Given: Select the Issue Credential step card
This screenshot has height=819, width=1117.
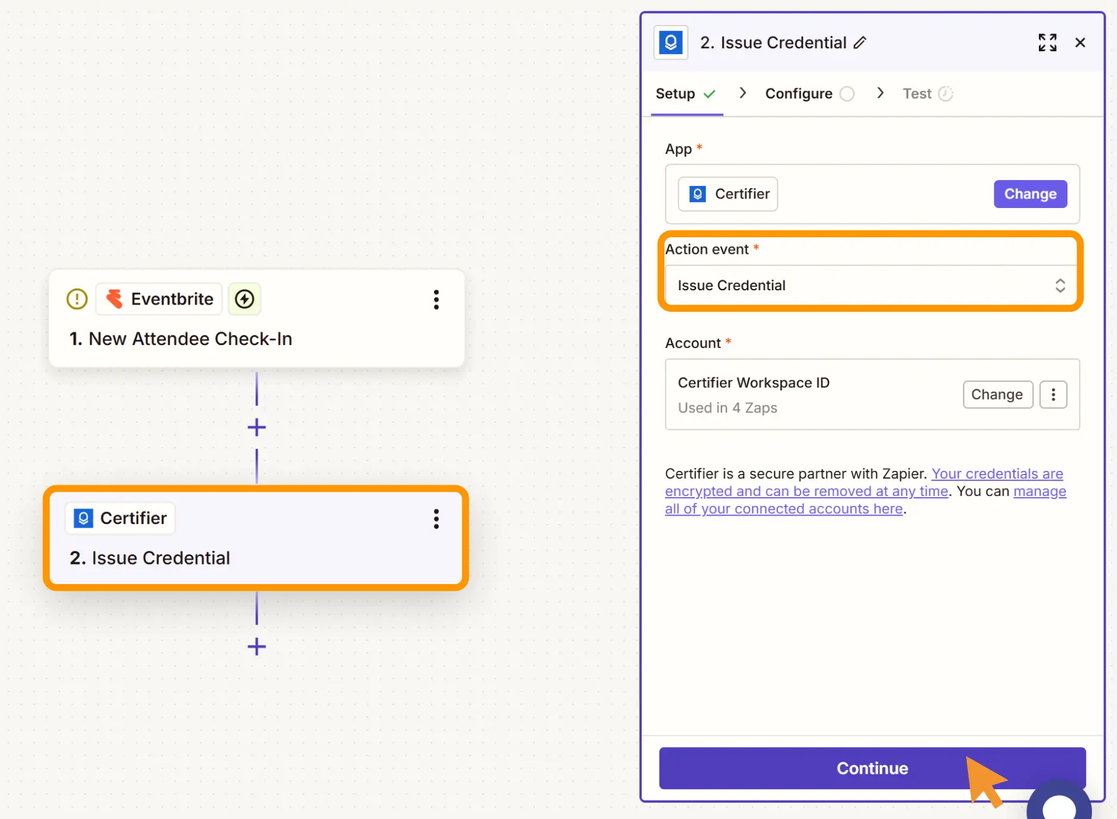Looking at the screenshot, I should tap(256, 538).
